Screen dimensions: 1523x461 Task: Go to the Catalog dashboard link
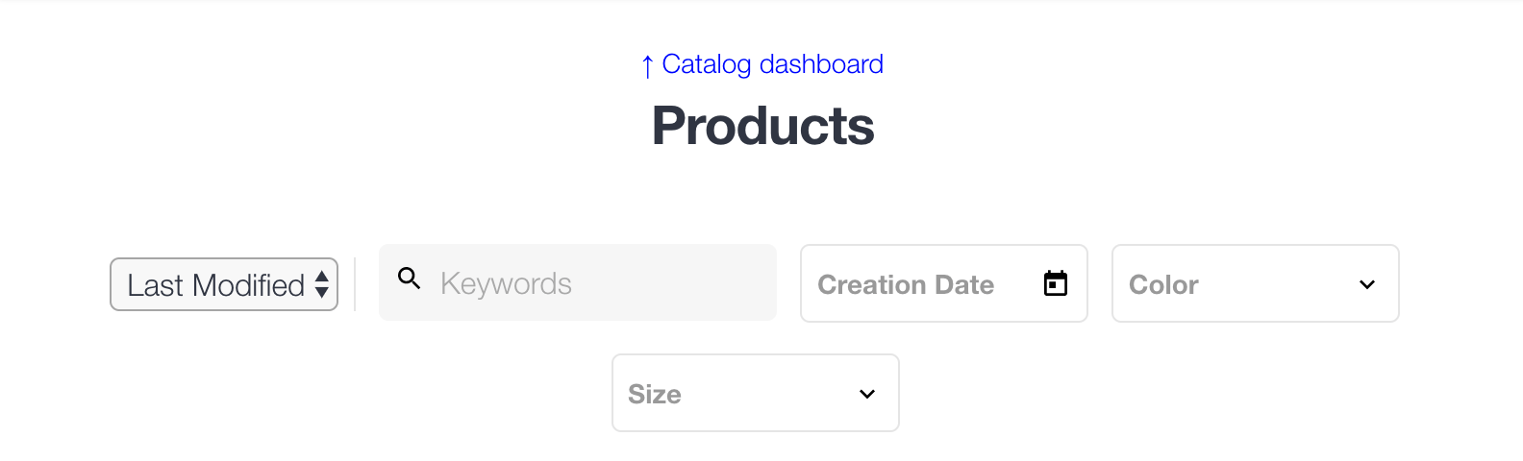[x=762, y=64]
